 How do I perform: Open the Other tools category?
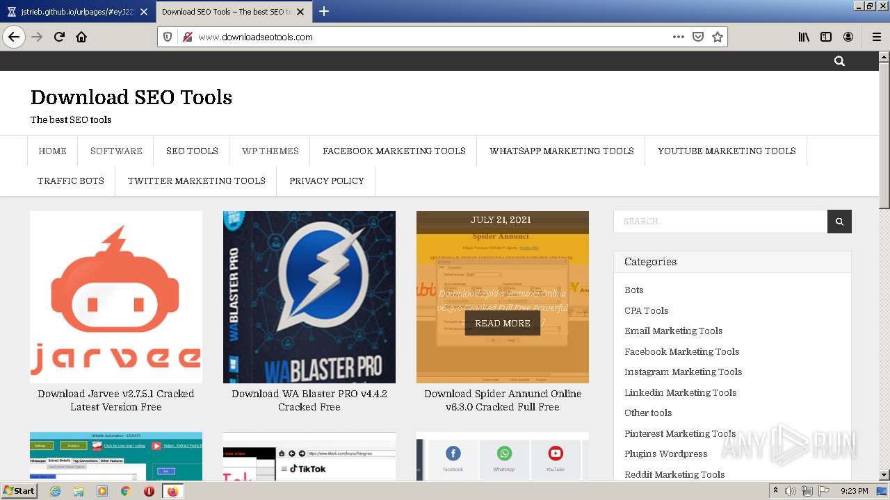point(648,412)
